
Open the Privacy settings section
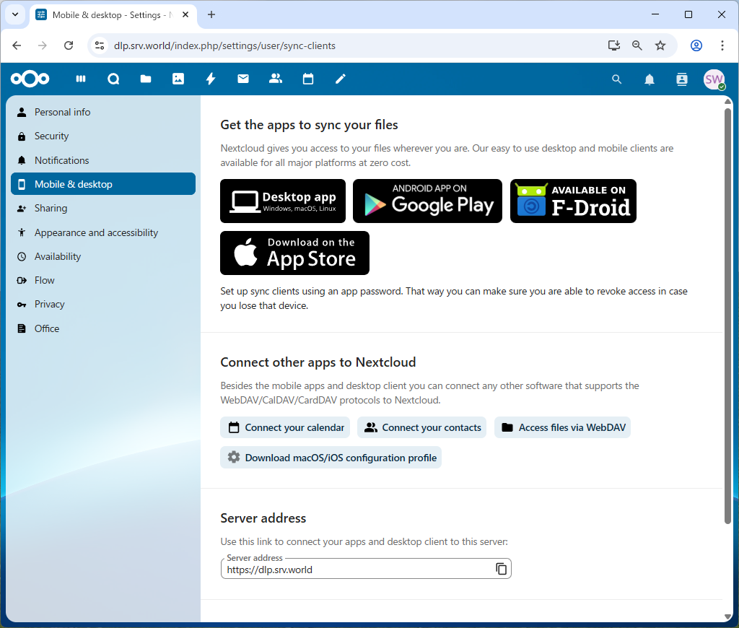click(x=50, y=305)
